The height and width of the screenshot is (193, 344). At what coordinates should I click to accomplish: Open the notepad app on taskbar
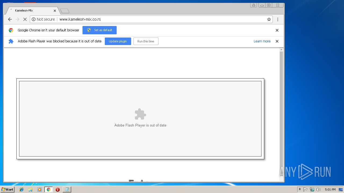(67, 190)
